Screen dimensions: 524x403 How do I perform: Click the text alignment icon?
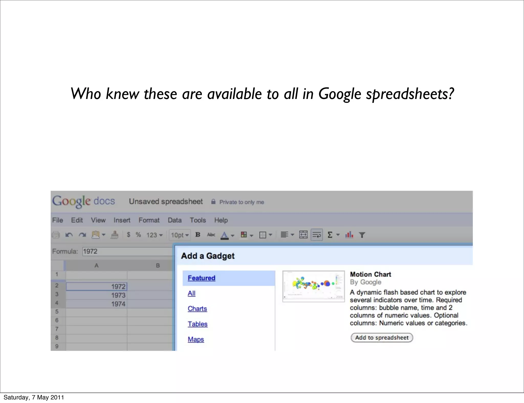click(x=284, y=234)
